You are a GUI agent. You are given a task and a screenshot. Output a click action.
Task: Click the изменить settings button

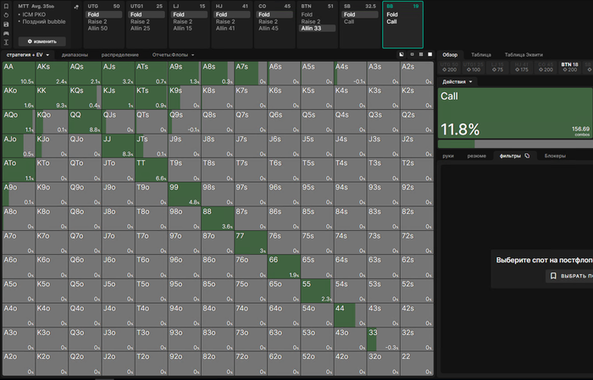click(x=42, y=41)
